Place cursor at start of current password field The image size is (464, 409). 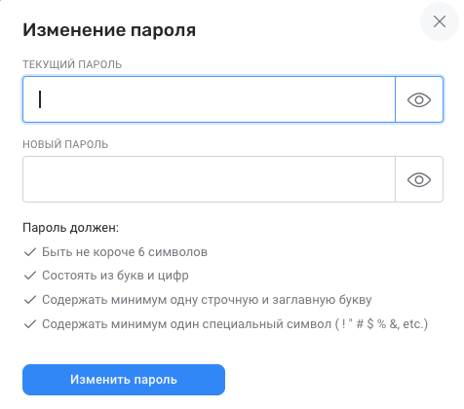coord(40,99)
